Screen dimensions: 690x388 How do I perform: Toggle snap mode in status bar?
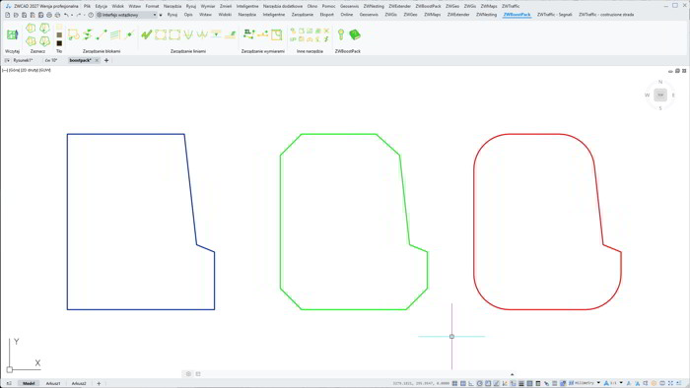[454, 383]
